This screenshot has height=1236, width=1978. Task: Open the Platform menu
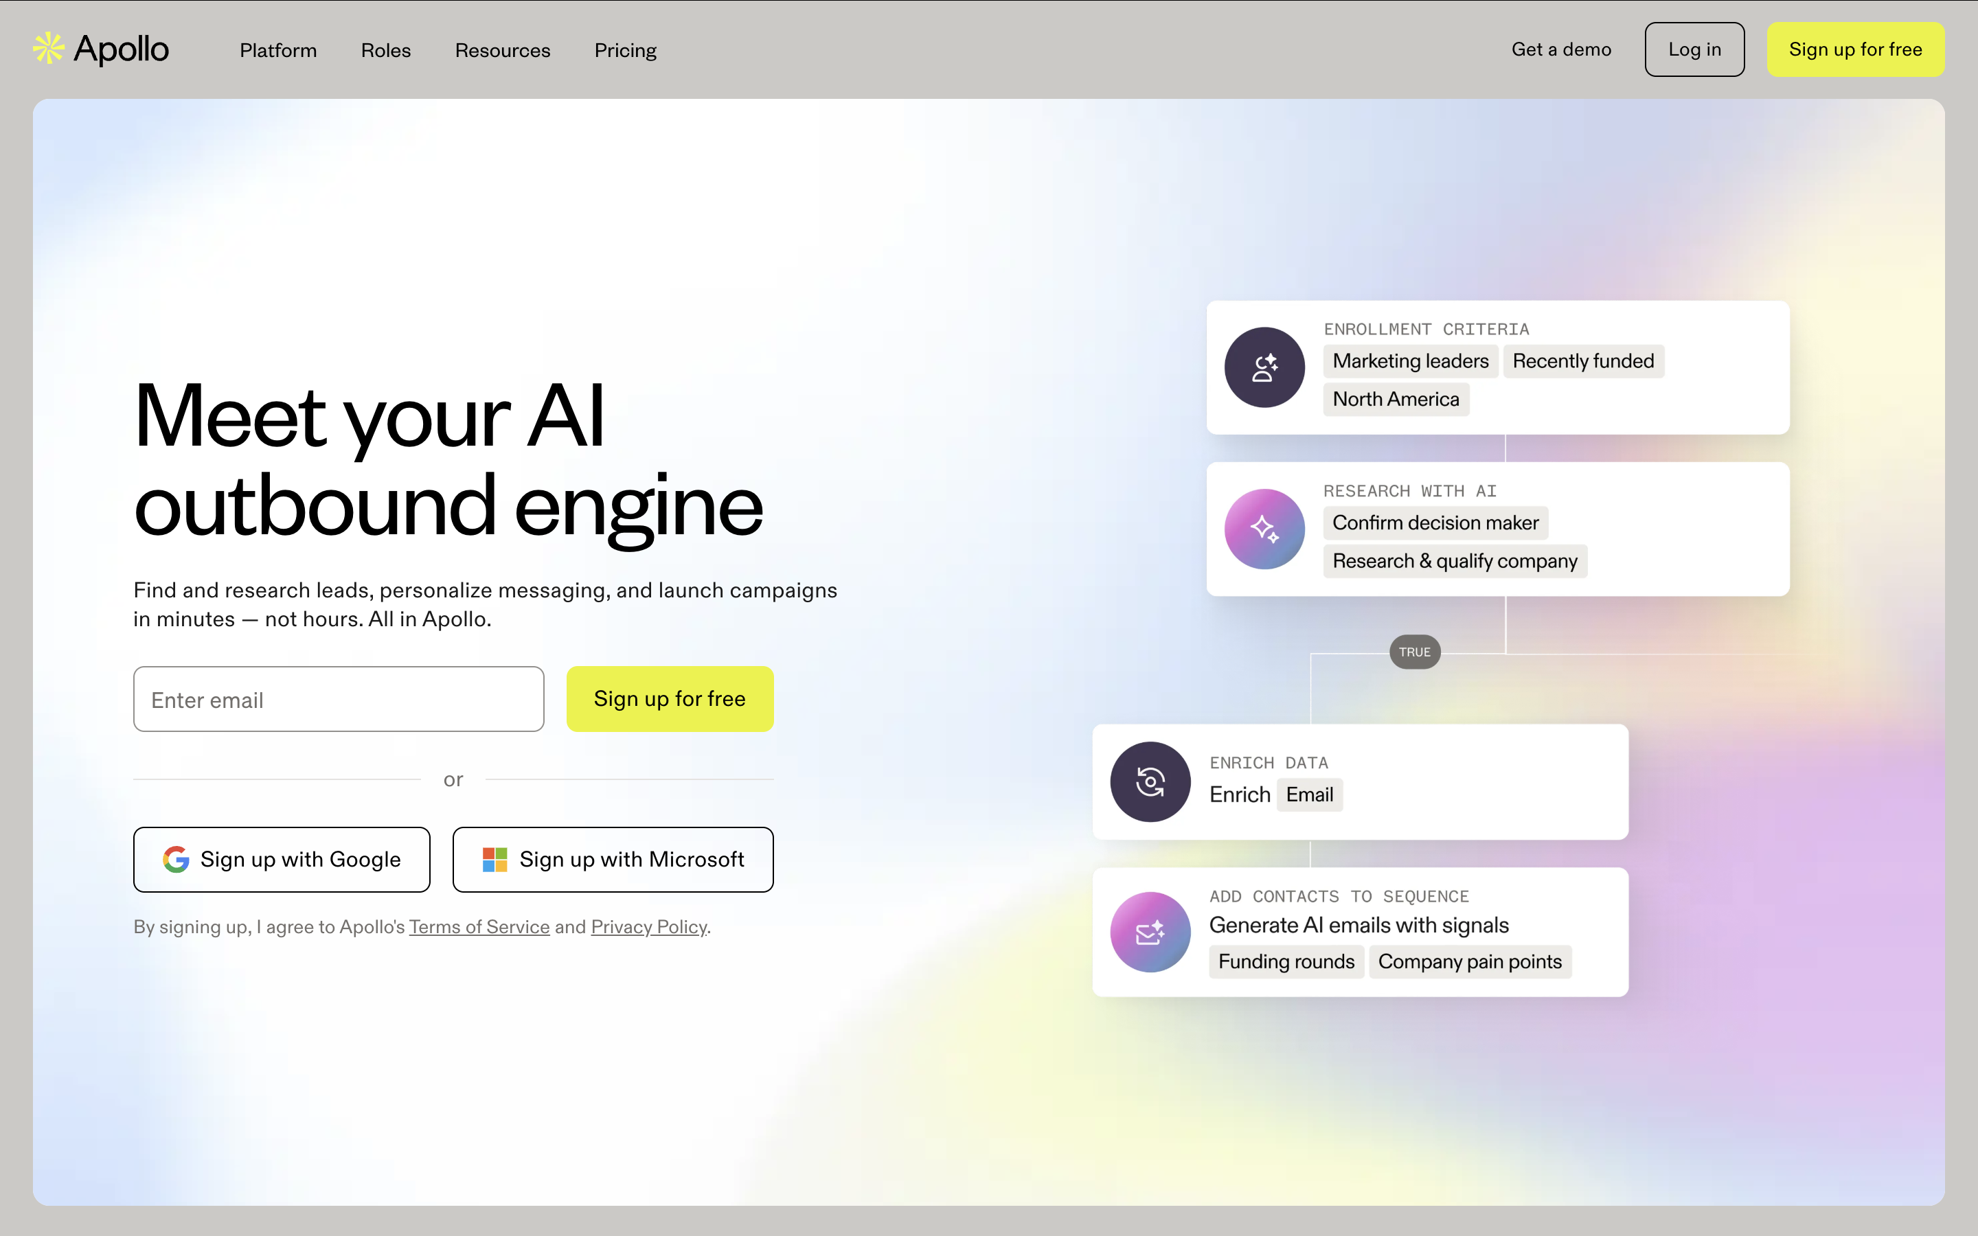pos(278,50)
